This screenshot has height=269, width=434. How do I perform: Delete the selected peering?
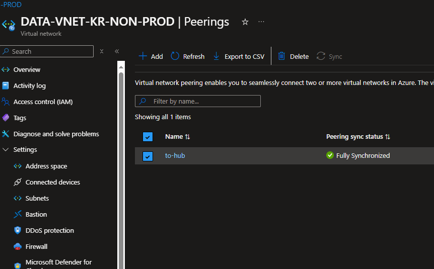pyautogui.click(x=294, y=56)
